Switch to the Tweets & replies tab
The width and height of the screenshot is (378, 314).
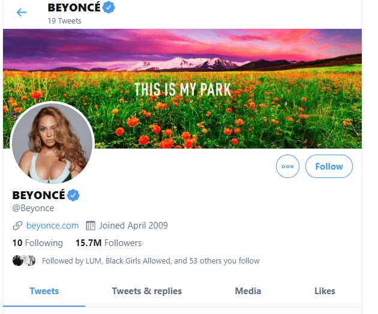point(147,291)
